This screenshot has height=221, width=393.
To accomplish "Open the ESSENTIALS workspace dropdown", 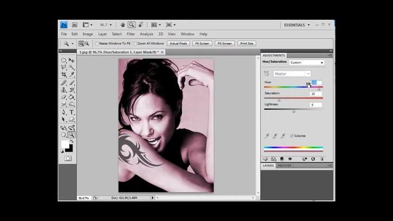I will pyautogui.click(x=297, y=25).
